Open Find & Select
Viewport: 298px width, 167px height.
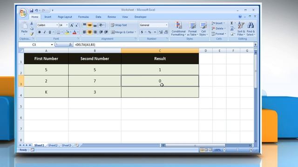tap(251, 29)
